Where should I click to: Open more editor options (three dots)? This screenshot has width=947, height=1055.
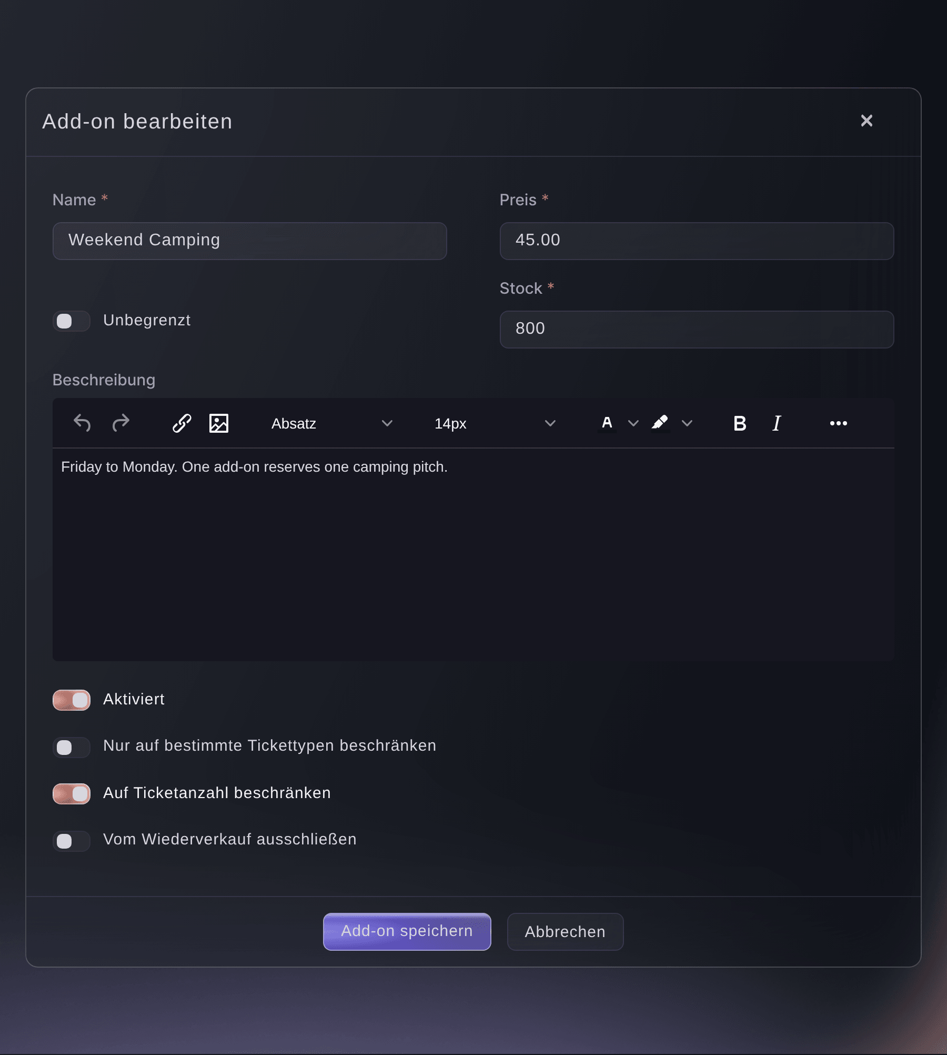tap(839, 423)
